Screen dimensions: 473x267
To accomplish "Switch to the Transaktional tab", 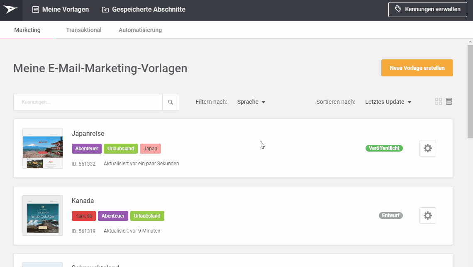I will [x=84, y=30].
